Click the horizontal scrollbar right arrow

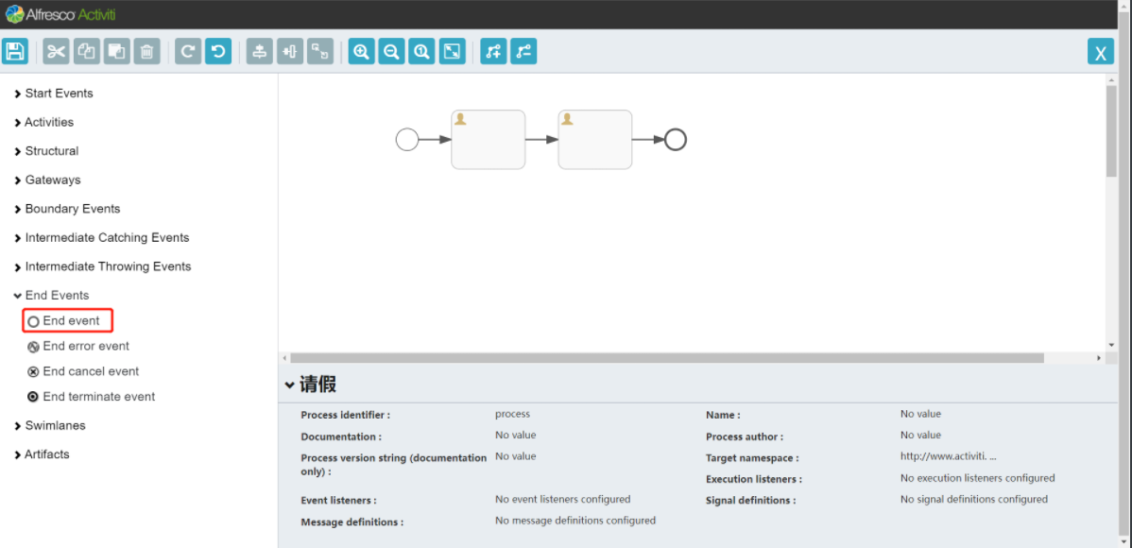[1100, 358]
